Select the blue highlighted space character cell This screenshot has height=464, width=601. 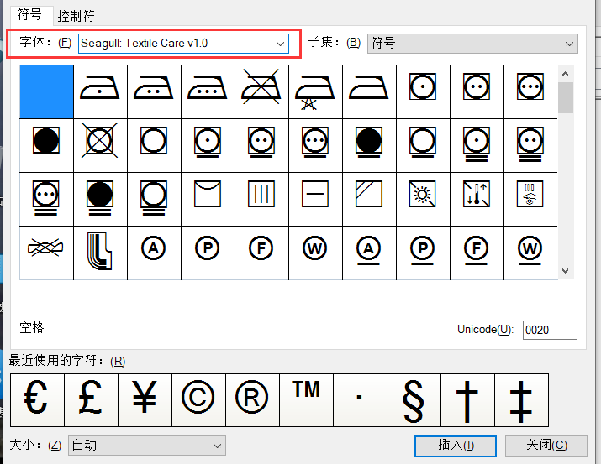click(46, 91)
